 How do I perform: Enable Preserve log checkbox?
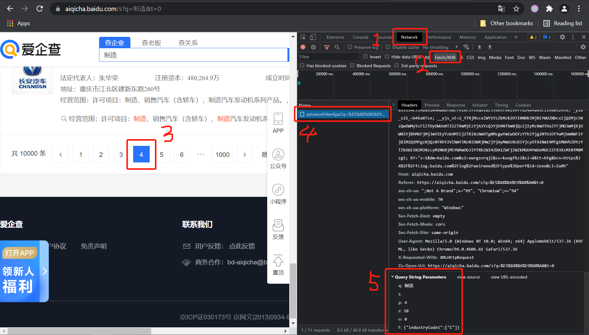pos(350,47)
